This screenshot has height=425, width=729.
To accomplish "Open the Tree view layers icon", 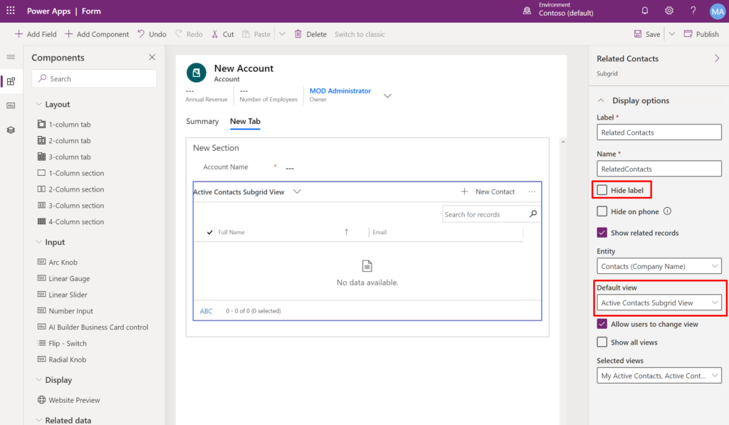I will click(11, 130).
